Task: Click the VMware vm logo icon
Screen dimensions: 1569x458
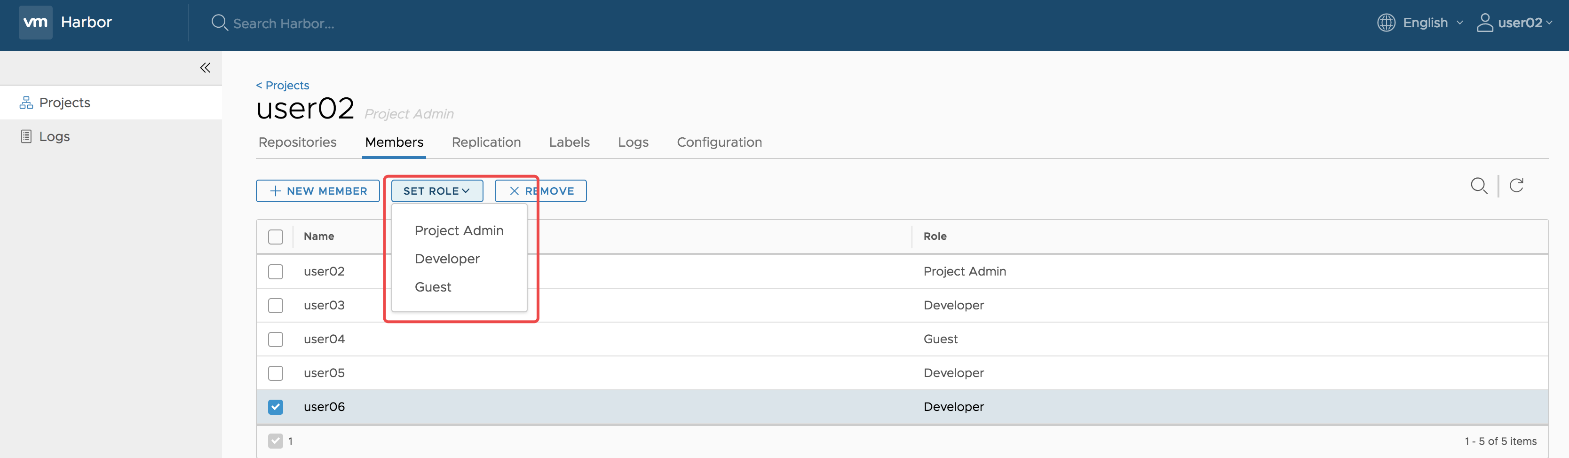Action: (35, 23)
